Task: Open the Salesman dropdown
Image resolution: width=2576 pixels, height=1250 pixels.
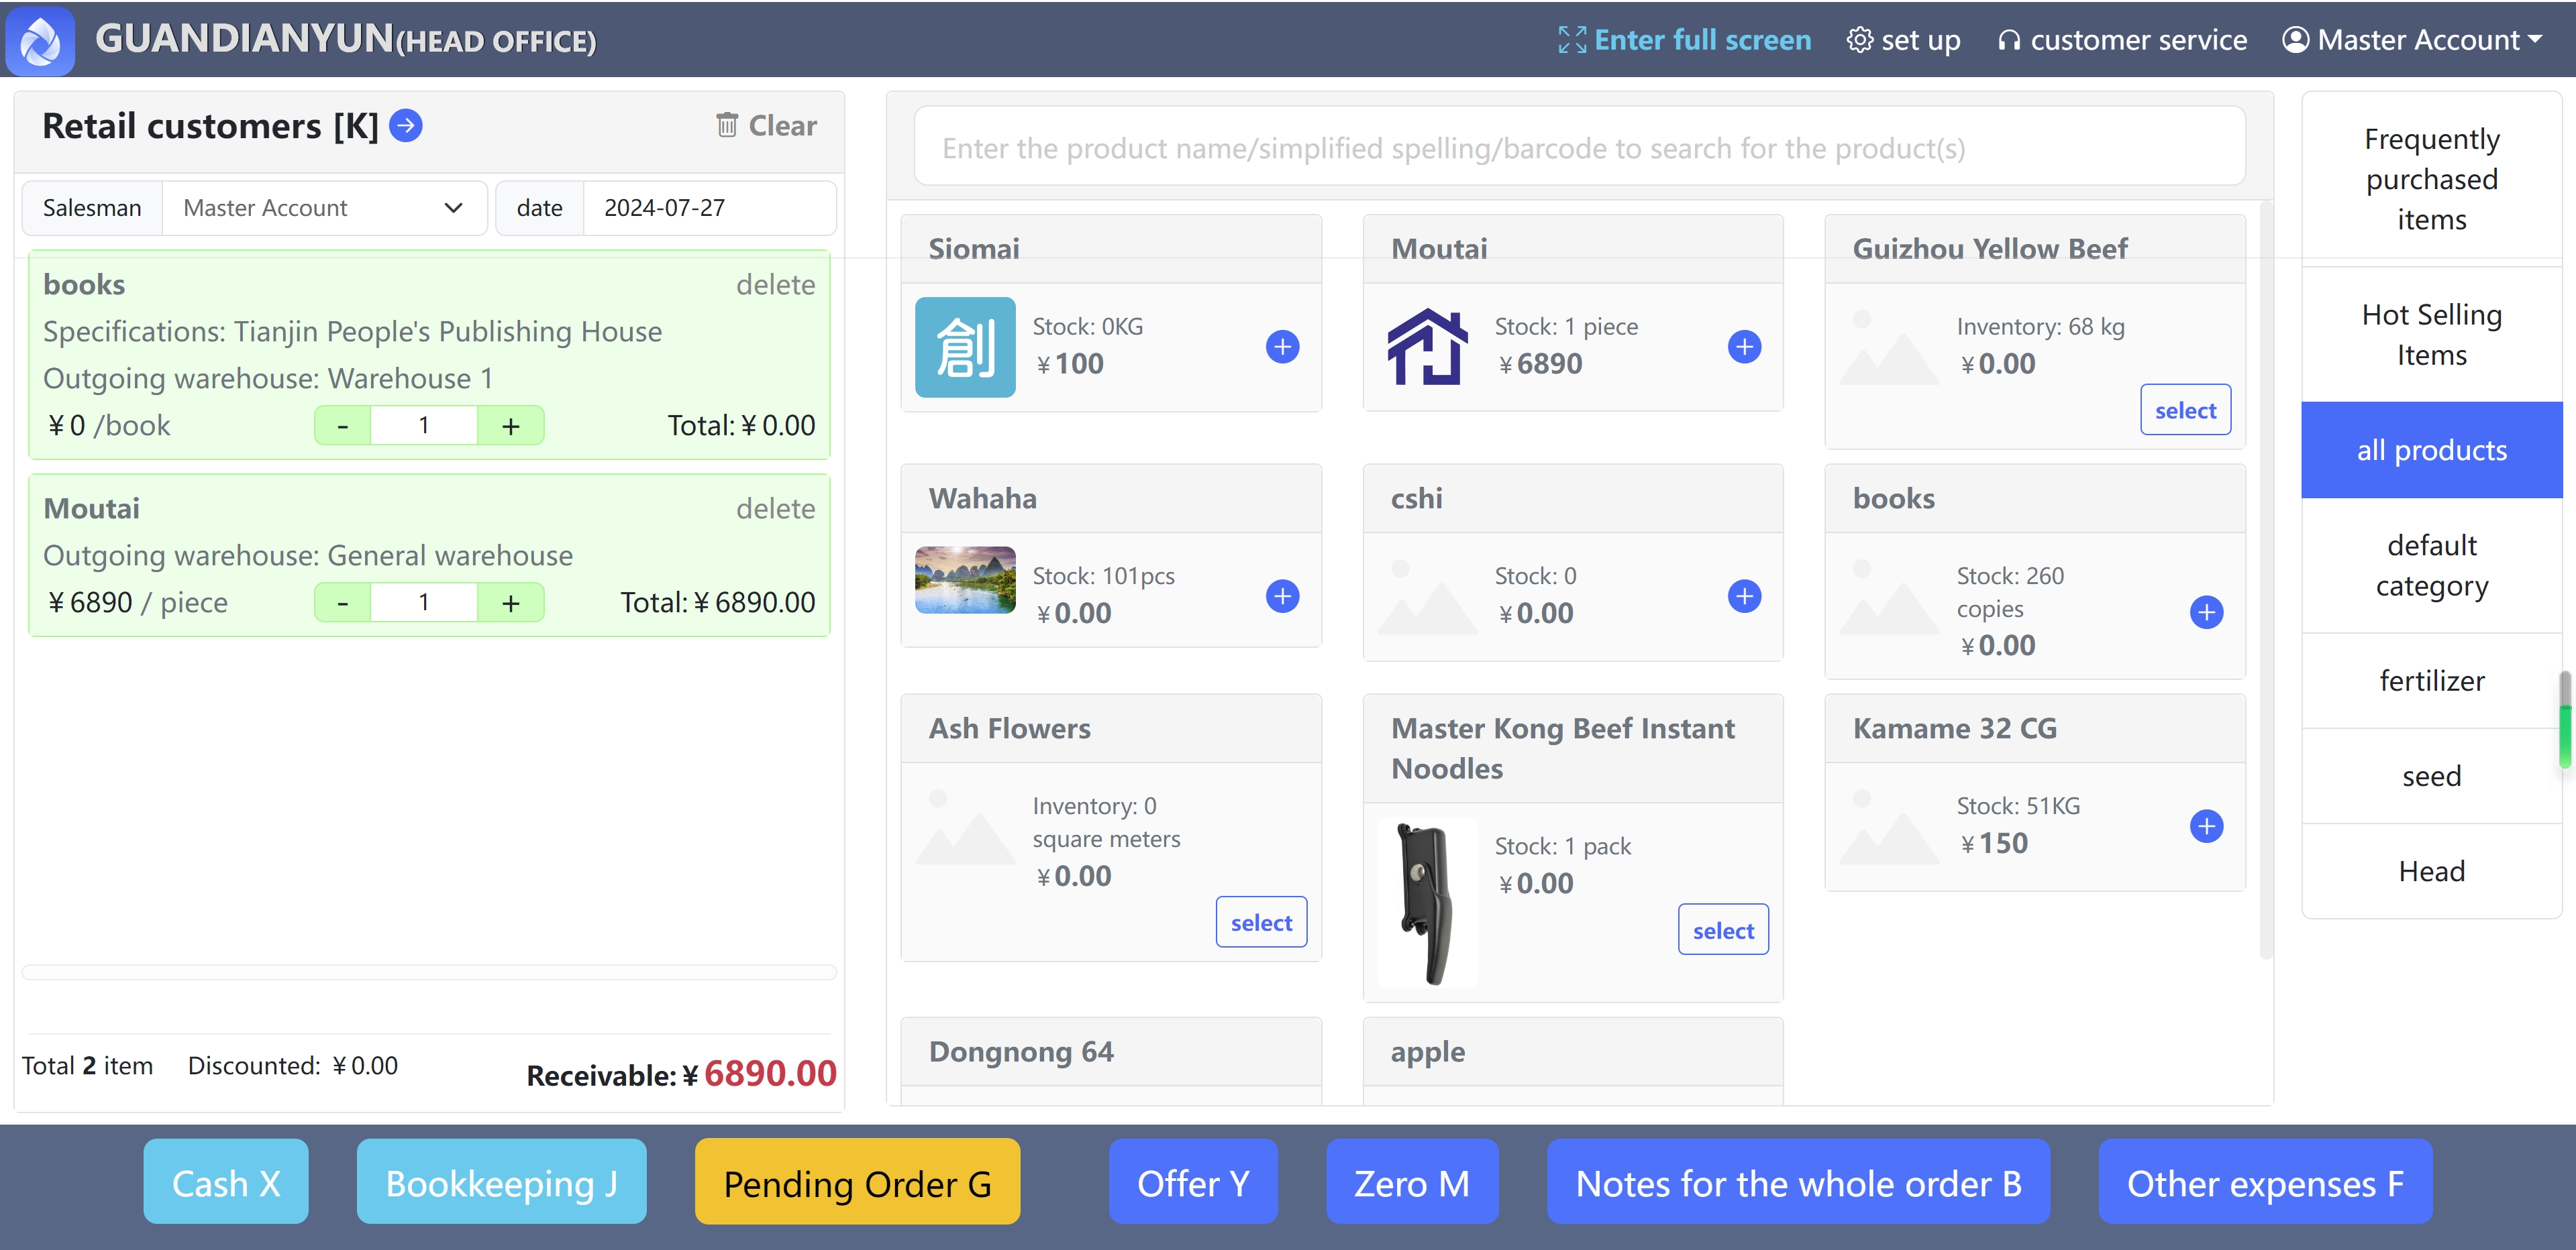Action: pos(324,208)
